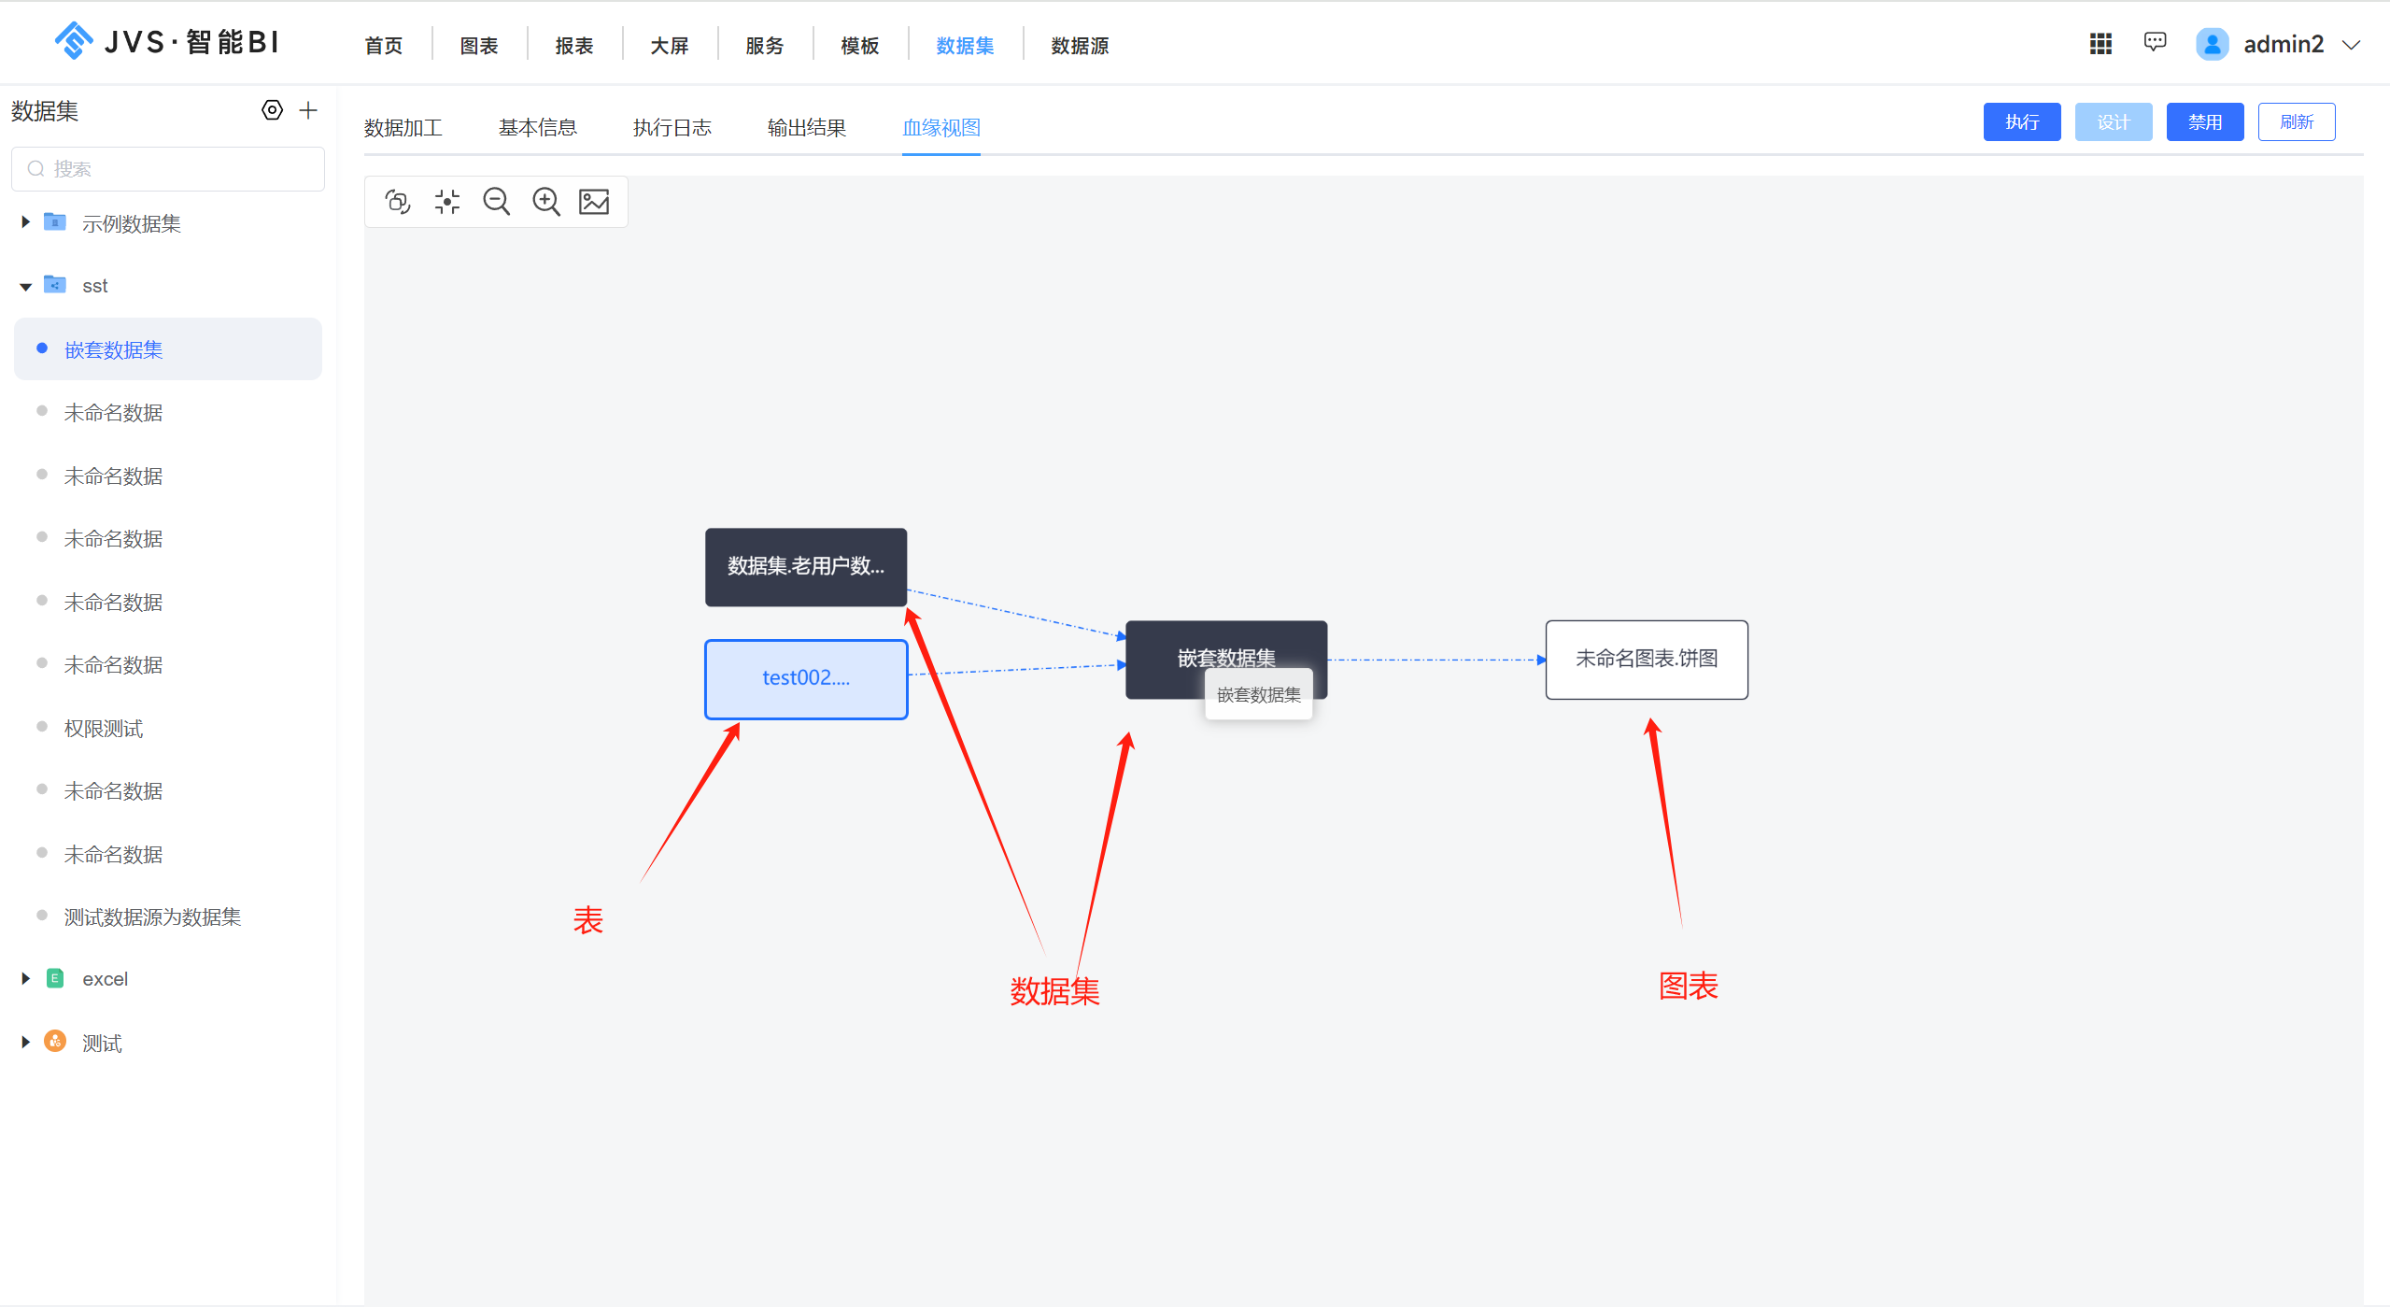This screenshot has height=1307, width=2390.
Task: Click the 禁用 button
Action: 2205,121
